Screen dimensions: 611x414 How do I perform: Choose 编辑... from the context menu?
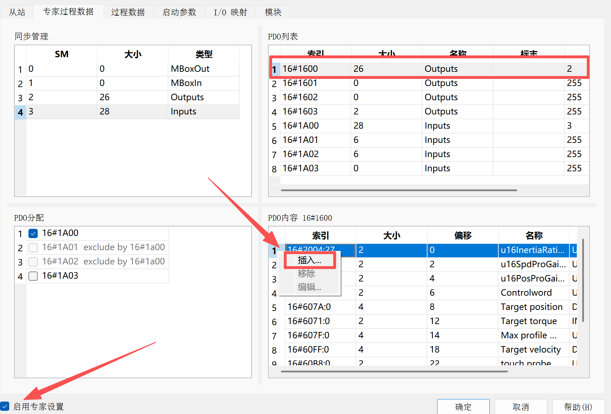coord(309,287)
